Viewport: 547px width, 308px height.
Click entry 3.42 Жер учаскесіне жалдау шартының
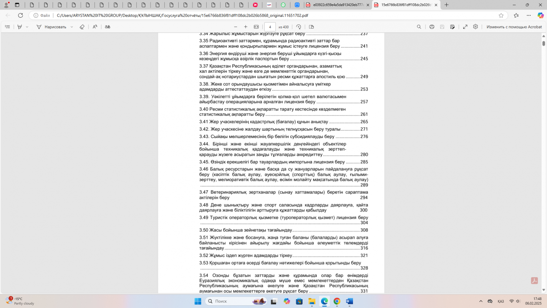[283, 129]
